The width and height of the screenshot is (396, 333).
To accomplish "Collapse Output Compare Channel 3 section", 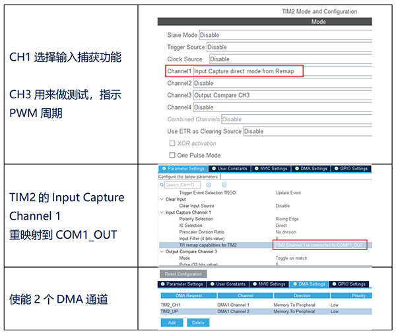I will [162, 252].
